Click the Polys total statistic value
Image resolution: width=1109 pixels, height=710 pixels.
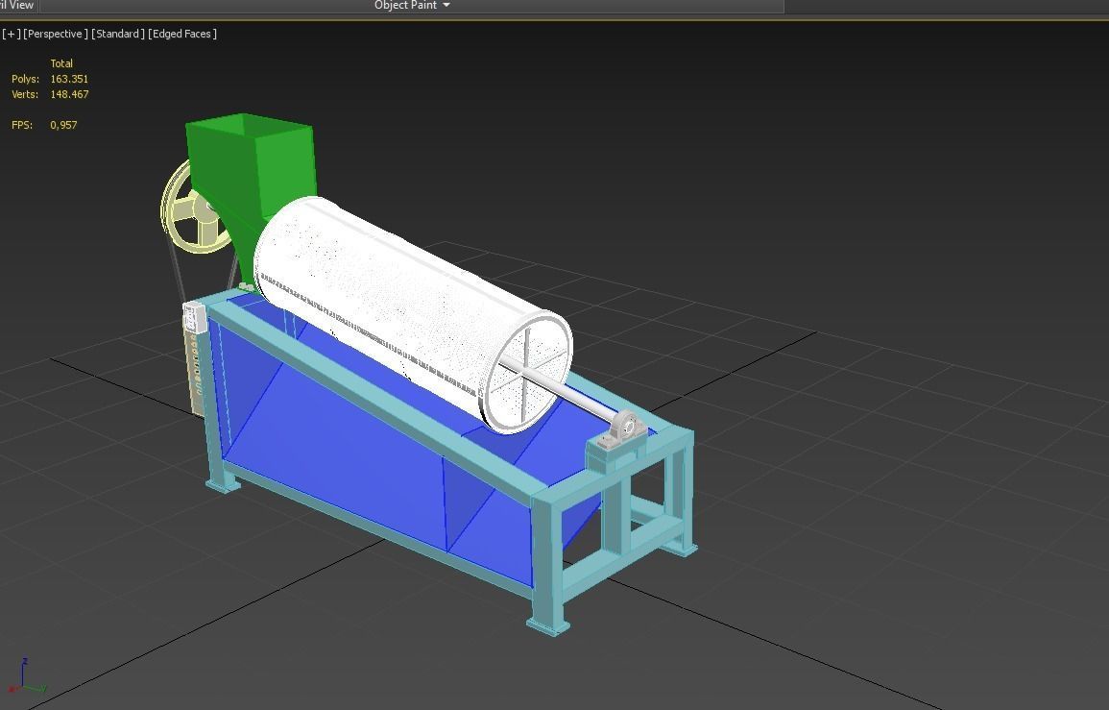click(69, 79)
